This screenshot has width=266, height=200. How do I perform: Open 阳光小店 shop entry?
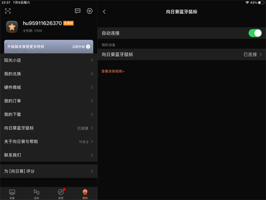[x=48, y=60]
